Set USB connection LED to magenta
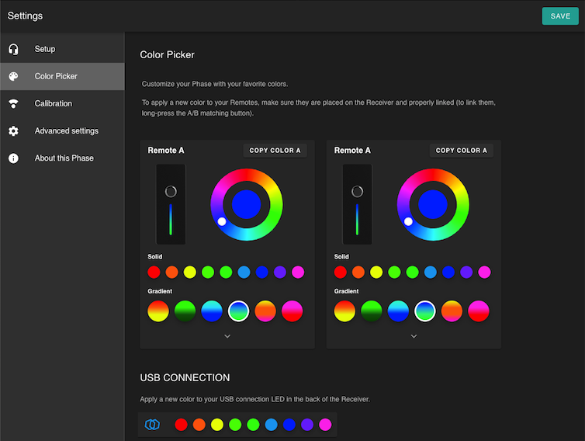The height and width of the screenshot is (441, 585). point(325,425)
